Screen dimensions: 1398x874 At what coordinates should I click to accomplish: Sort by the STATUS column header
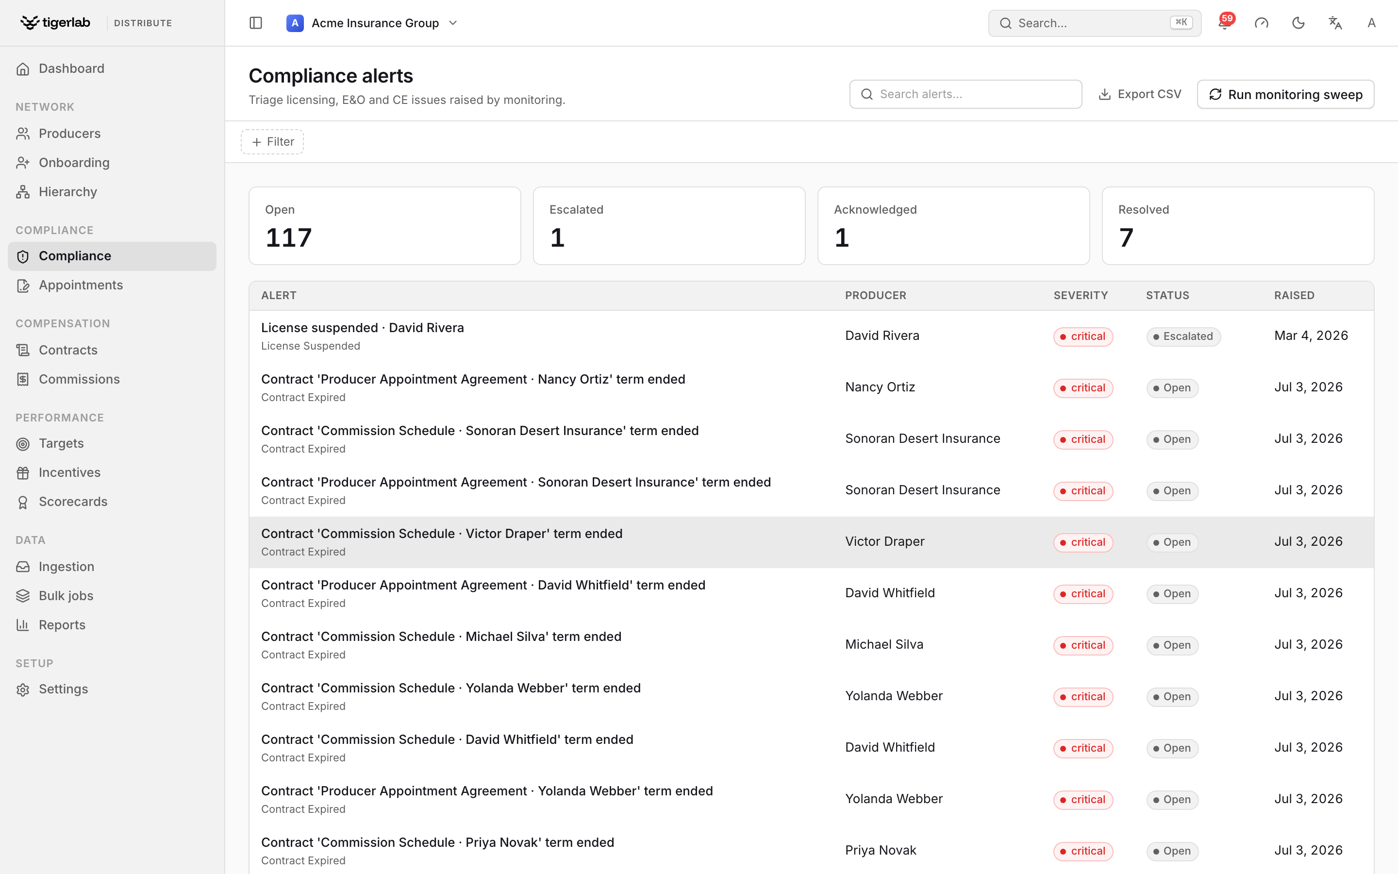(x=1167, y=295)
